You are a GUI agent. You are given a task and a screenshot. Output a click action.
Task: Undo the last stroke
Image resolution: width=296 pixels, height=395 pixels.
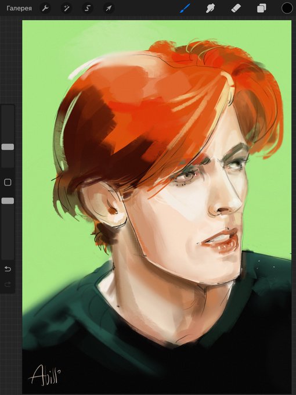point(8,269)
